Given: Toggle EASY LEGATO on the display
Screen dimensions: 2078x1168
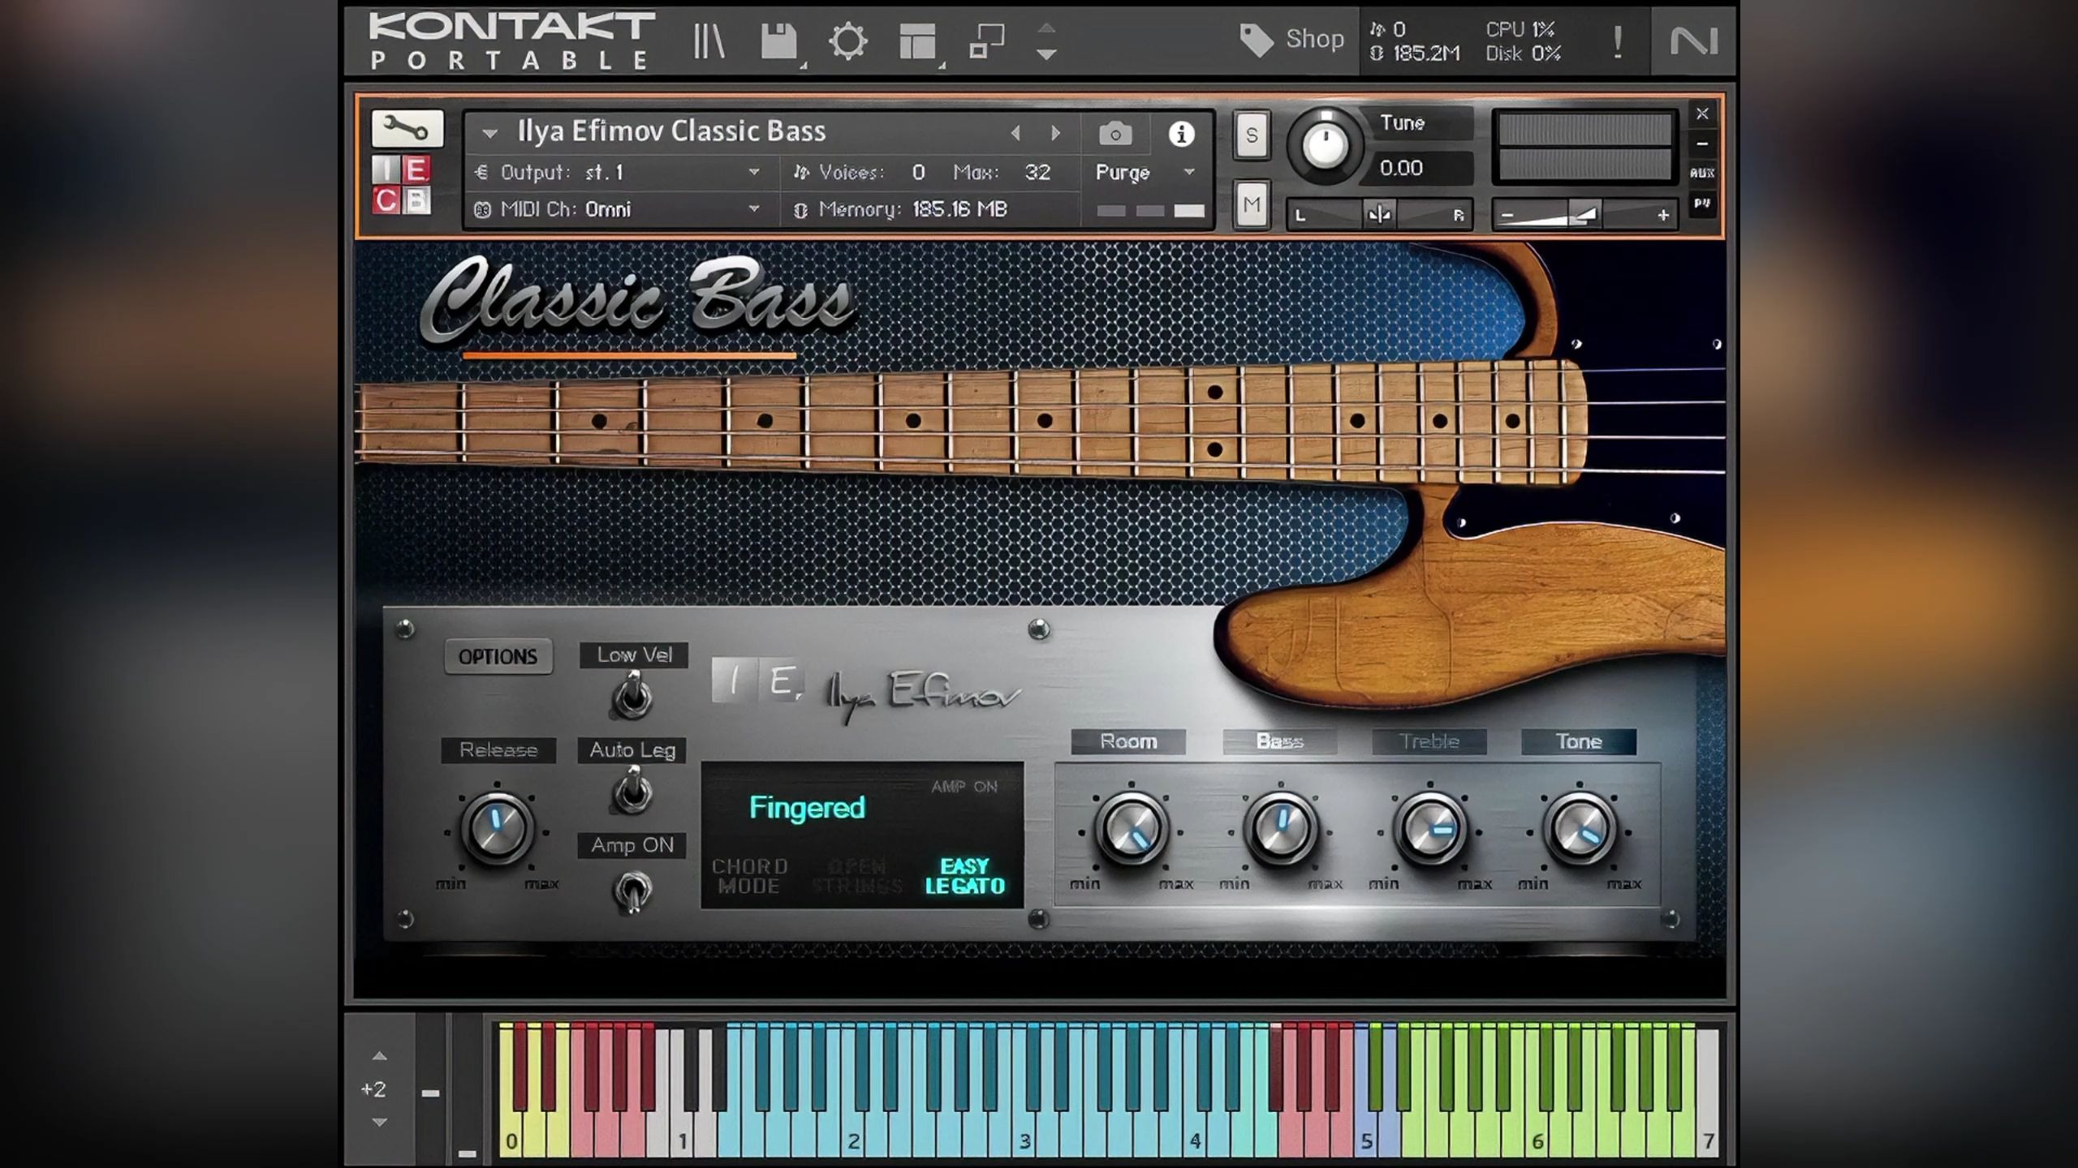Looking at the screenshot, I should click(965, 877).
